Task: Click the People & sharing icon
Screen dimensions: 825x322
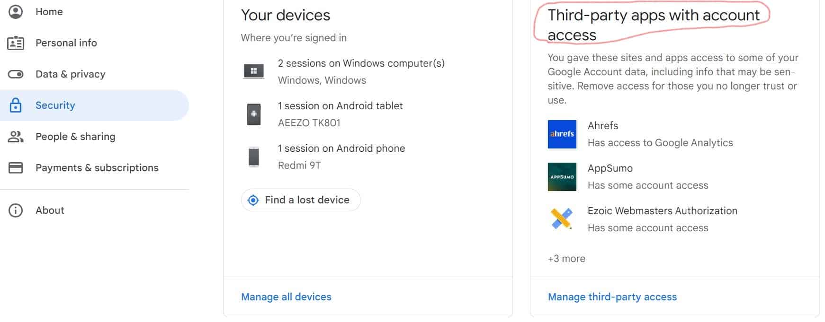Action: tap(16, 137)
